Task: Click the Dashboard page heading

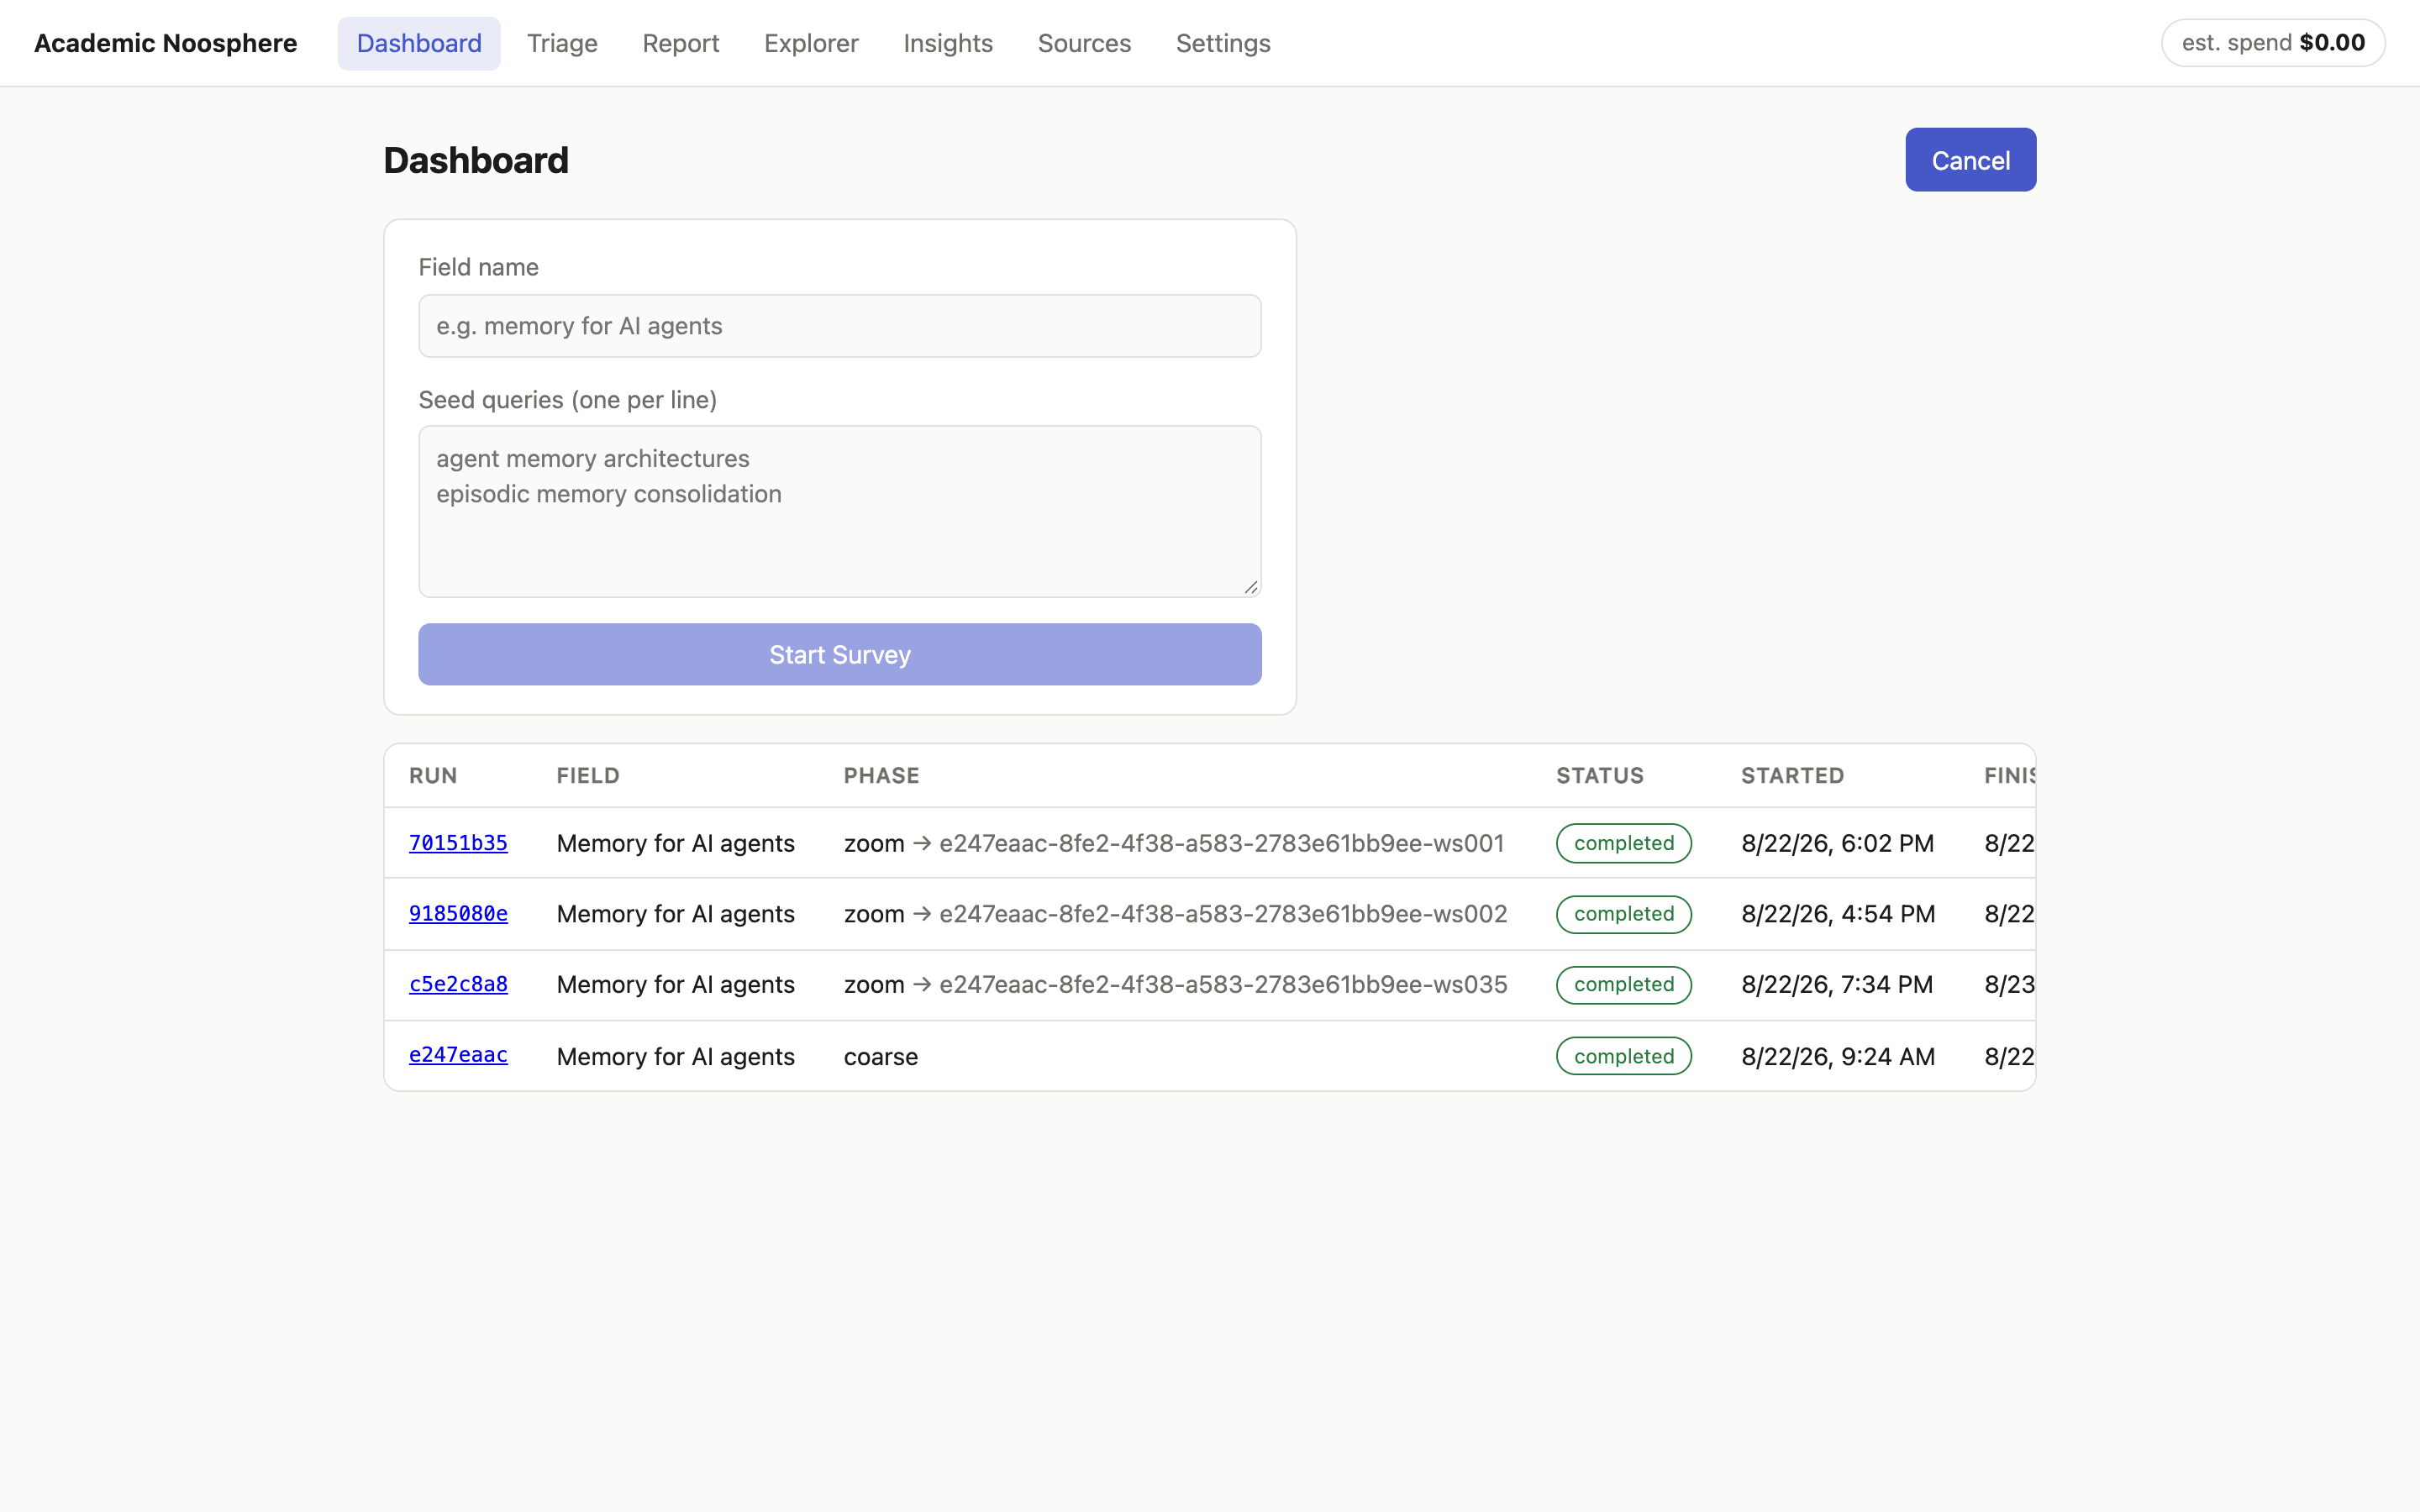Action: tap(476, 160)
